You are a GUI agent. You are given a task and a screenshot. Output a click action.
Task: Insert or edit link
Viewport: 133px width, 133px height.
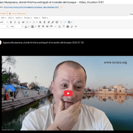point(53,22)
